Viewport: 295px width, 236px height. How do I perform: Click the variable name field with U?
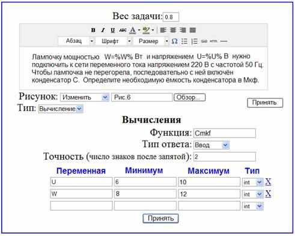point(81,182)
